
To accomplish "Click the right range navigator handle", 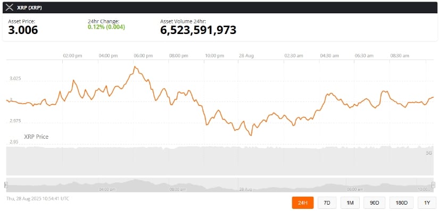I will tap(433, 185).
